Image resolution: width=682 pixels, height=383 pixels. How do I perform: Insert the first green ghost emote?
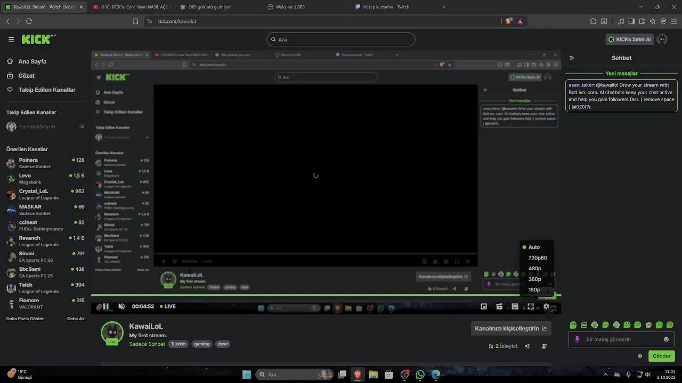click(x=573, y=325)
